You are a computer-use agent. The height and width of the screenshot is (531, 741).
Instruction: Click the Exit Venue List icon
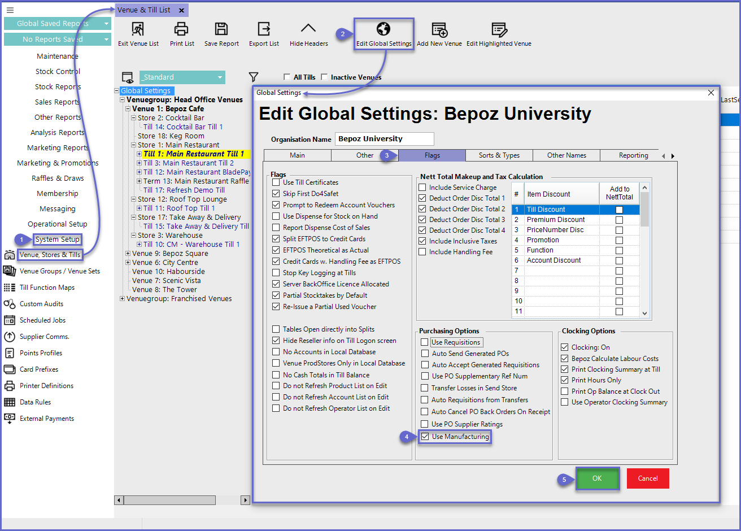[x=138, y=29]
